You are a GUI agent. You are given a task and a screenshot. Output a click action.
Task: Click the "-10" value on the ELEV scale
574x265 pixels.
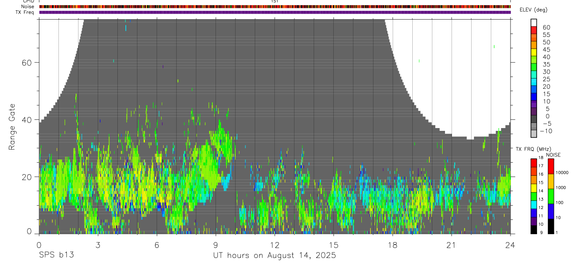coord(545,131)
